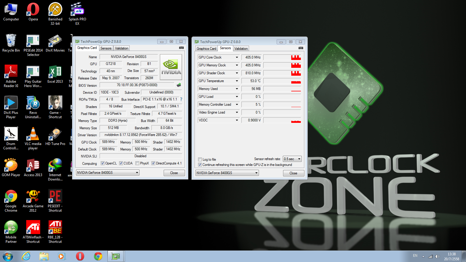Image resolution: width=466 pixels, height=262 pixels.
Task: Open Revo Uninstaller shortcut
Action: [33, 107]
